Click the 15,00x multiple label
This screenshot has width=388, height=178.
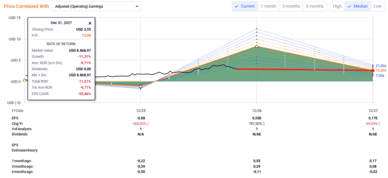[x=381, y=70]
